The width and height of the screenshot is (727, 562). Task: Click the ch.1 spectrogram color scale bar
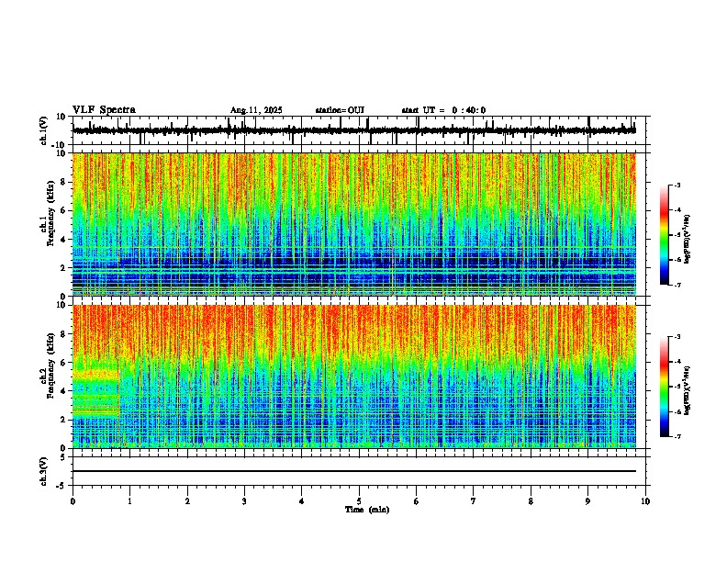click(x=664, y=235)
